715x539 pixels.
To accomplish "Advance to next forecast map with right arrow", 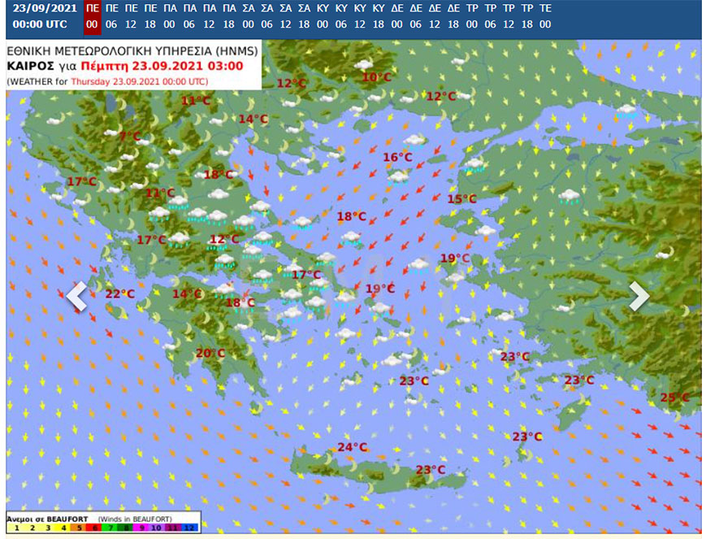I will click(639, 297).
